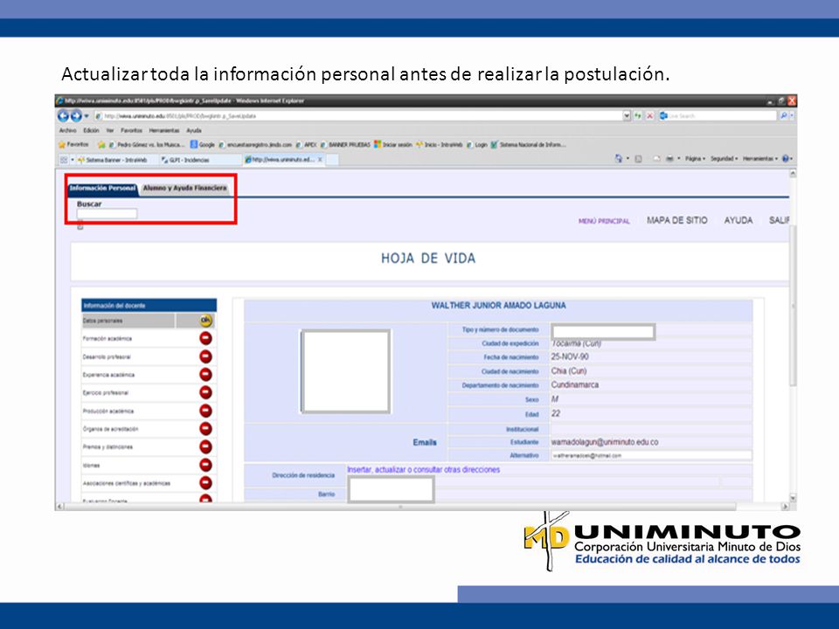839x629 pixels.
Task: Switch to GLPI - Incidencias tab
Action: pyautogui.click(x=201, y=160)
